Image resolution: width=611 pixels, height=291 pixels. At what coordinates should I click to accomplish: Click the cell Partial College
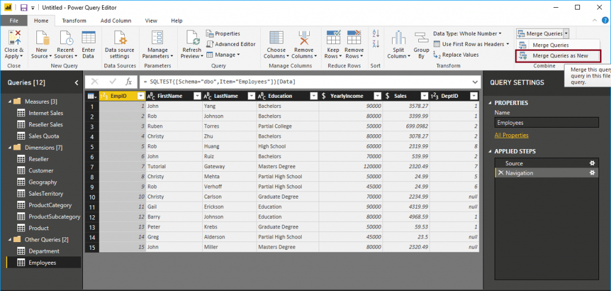288,126
